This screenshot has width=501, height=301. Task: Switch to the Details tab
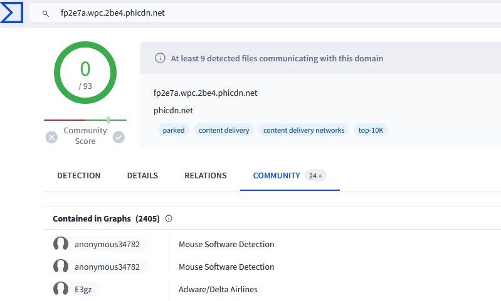coord(142,176)
